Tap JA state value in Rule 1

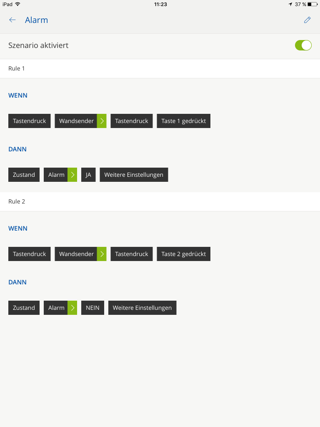pyautogui.click(x=88, y=175)
